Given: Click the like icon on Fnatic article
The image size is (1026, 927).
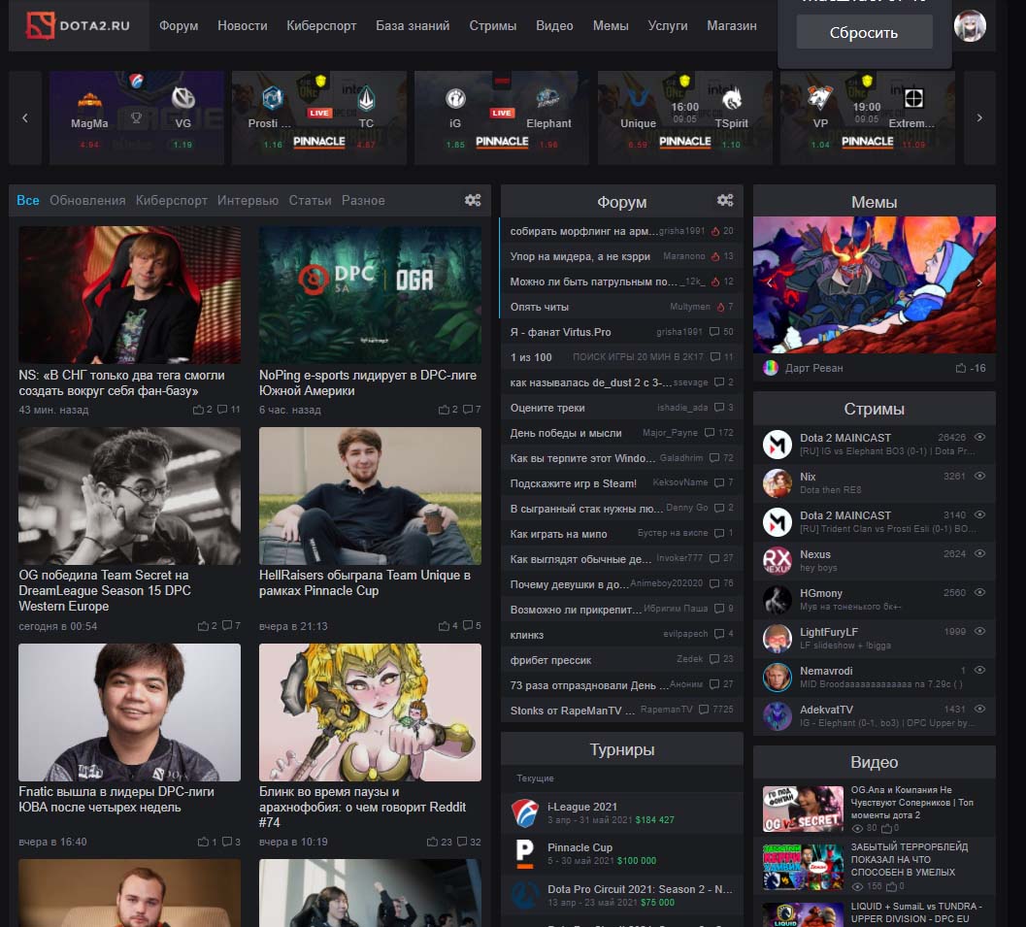Looking at the screenshot, I should tap(203, 842).
